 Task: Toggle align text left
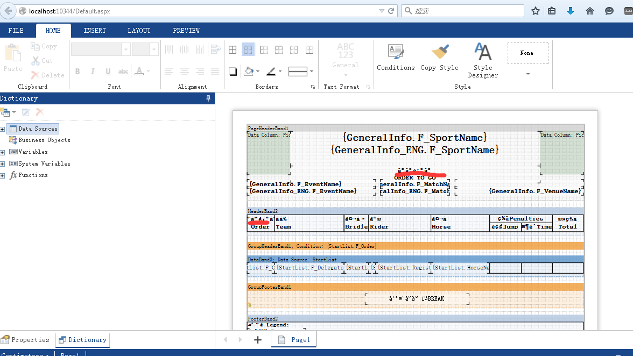pyautogui.click(x=169, y=72)
